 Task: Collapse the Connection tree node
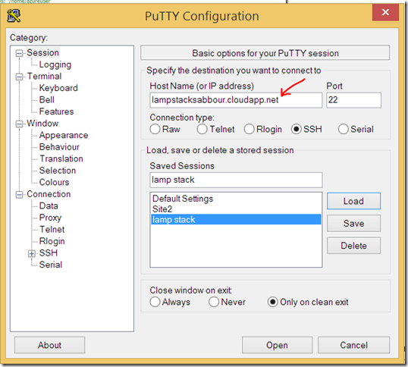(x=19, y=195)
